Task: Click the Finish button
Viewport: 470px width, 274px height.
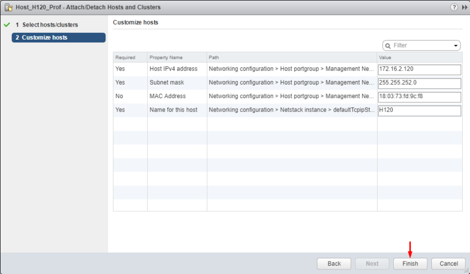Action: coord(410,264)
